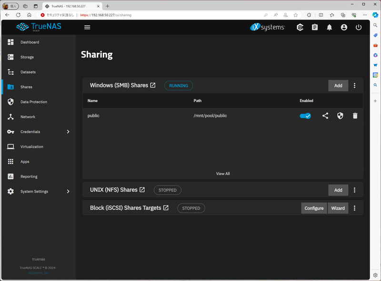Click Configure for iSCSI shares
This screenshot has height=281, width=381.
314,208
